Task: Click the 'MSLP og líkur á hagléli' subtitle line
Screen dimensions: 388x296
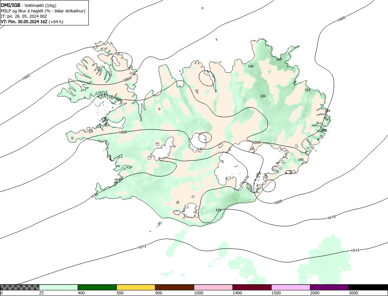Action: click(43, 11)
